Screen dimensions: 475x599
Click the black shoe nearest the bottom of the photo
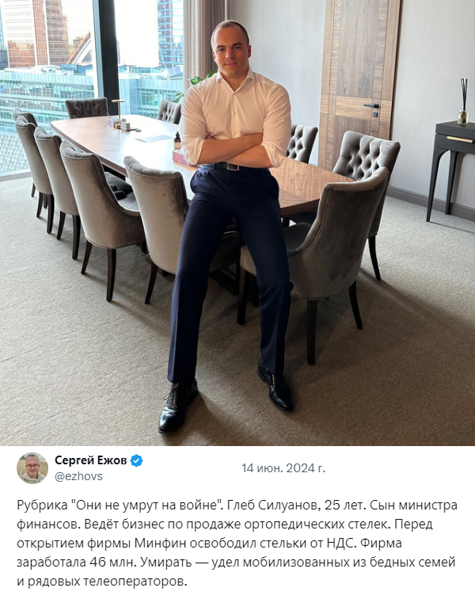(x=177, y=406)
